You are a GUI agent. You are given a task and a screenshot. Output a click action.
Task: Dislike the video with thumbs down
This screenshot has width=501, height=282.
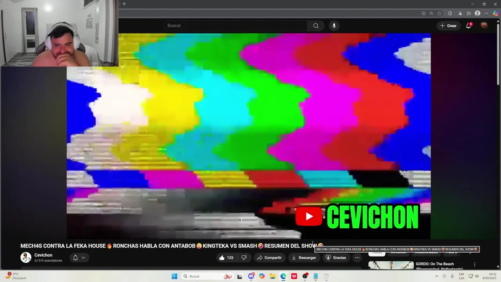244,258
